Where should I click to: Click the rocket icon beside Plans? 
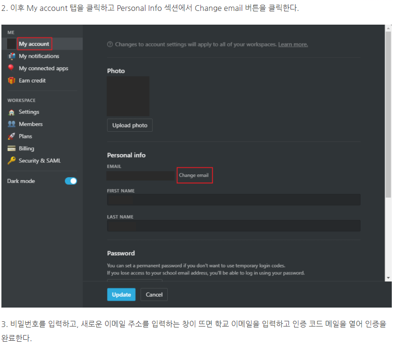click(11, 136)
